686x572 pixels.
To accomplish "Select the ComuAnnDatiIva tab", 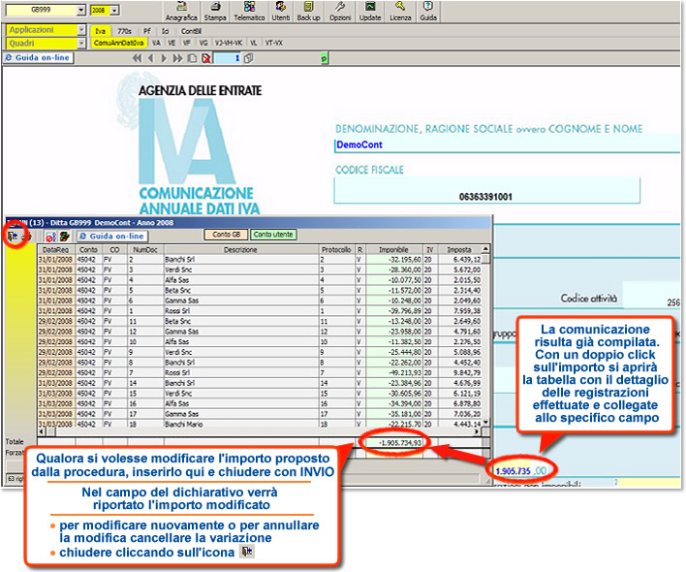I will (119, 43).
